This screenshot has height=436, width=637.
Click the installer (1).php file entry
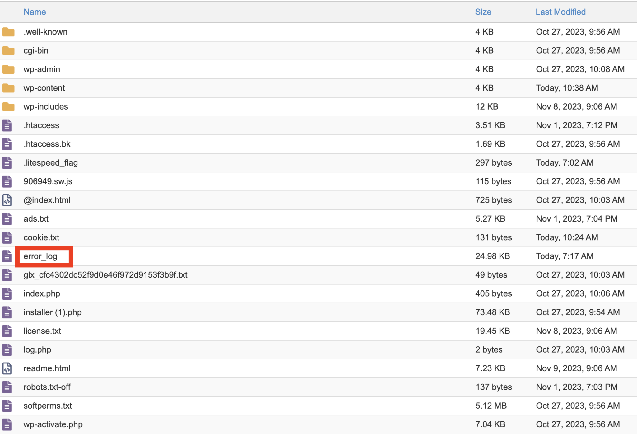(52, 312)
